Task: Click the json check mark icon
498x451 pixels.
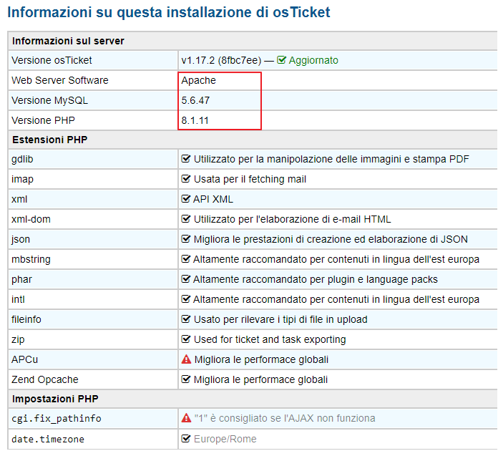Action: coord(186,238)
